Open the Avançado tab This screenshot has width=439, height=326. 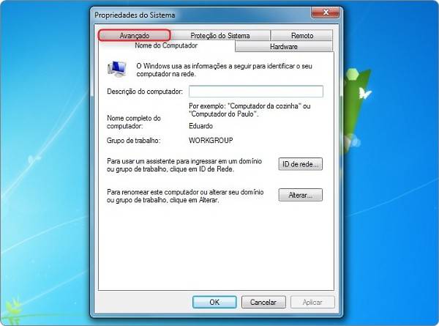(x=135, y=36)
